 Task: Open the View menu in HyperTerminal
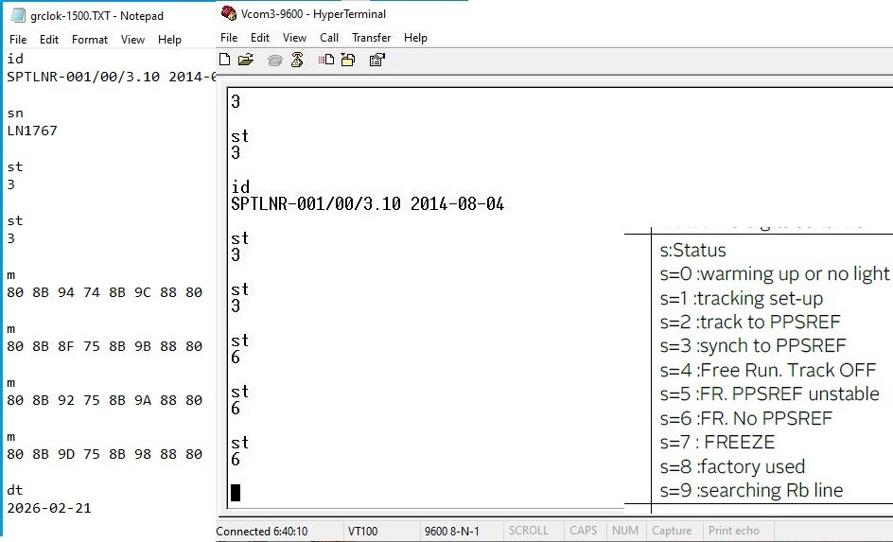click(x=294, y=38)
